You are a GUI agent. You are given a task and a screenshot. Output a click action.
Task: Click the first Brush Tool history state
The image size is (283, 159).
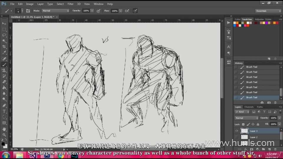252,67
